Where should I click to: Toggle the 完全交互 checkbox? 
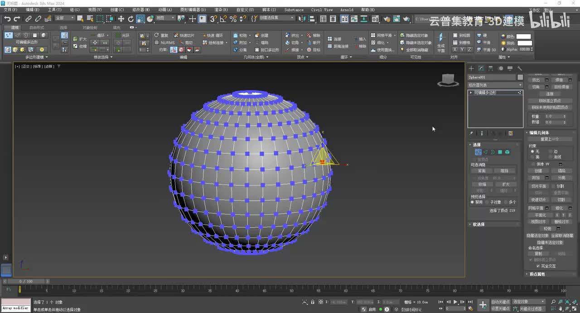538,266
